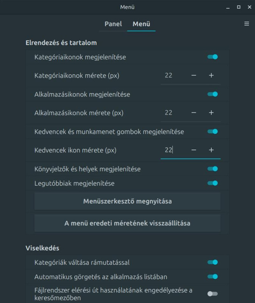Click A menü eredeti méretének visszaállítása
255x303 pixels.
(x=127, y=223)
